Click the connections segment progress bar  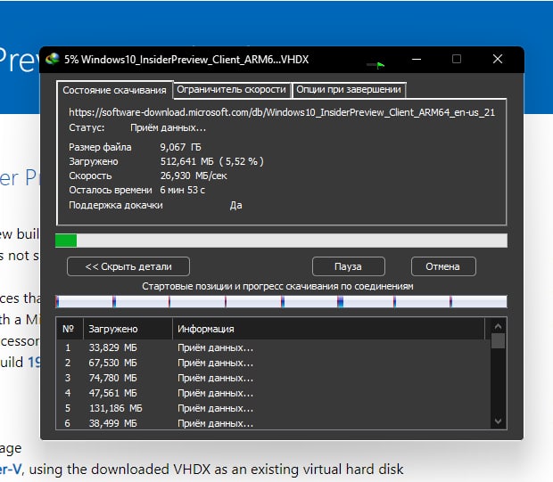[281, 302]
